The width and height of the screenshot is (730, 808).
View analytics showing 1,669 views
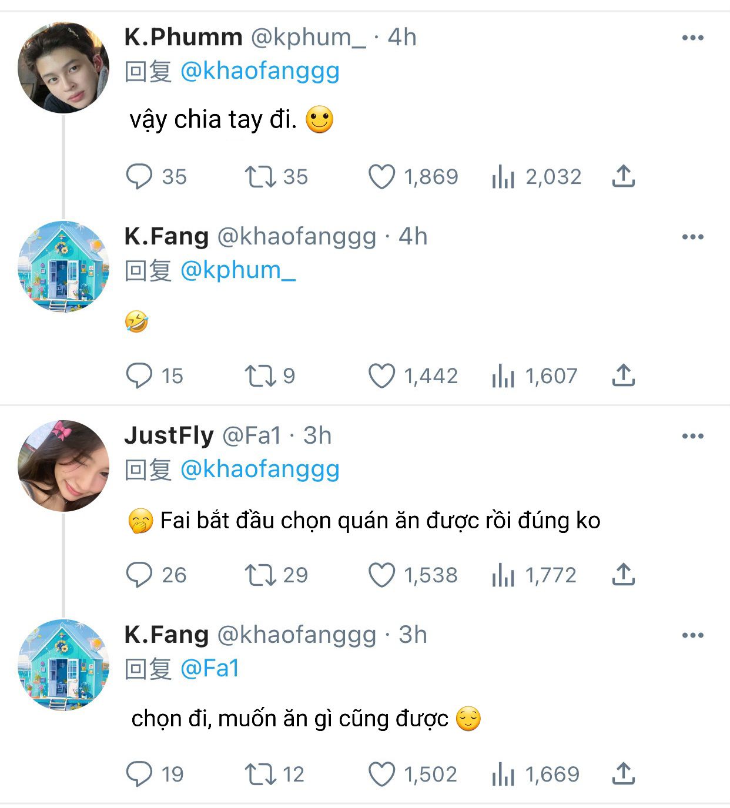click(x=503, y=774)
